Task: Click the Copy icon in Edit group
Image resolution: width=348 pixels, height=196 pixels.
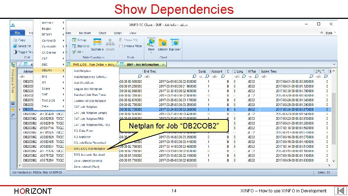Action: pos(15,40)
